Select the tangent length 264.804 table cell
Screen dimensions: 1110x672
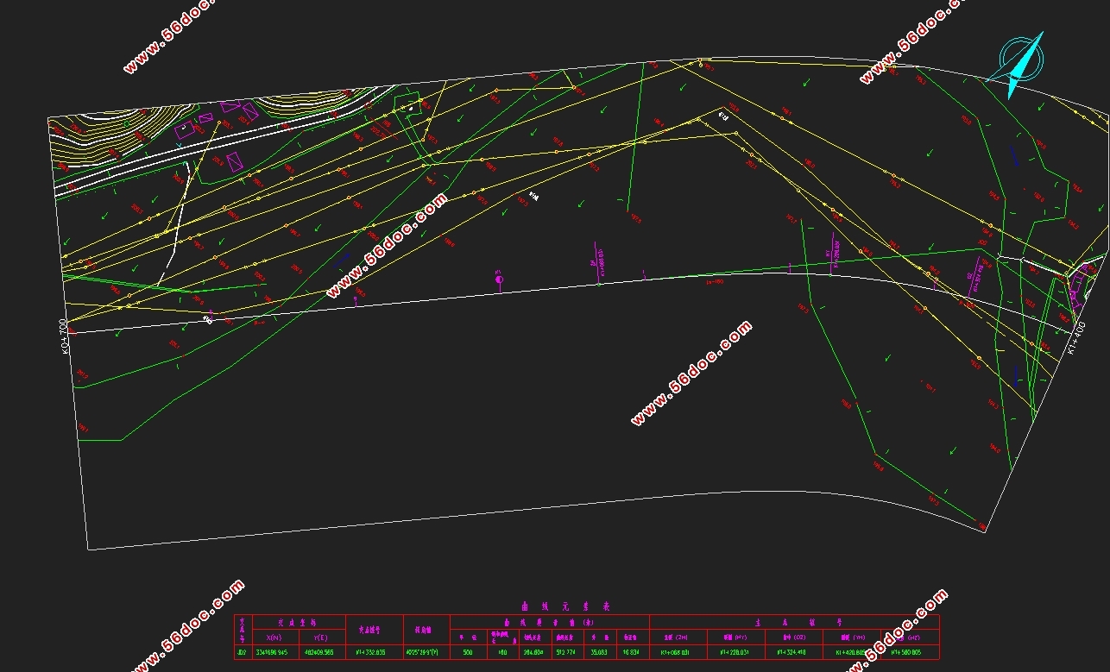tap(533, 653)
